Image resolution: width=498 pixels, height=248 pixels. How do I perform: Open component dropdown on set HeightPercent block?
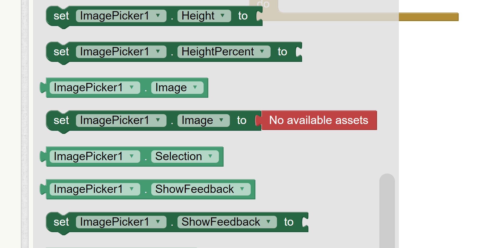[121, 52]
